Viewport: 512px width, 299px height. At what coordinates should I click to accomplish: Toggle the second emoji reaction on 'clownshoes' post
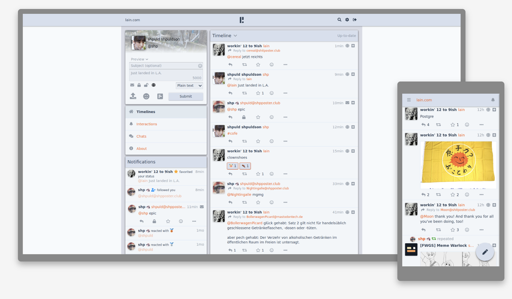245,166
